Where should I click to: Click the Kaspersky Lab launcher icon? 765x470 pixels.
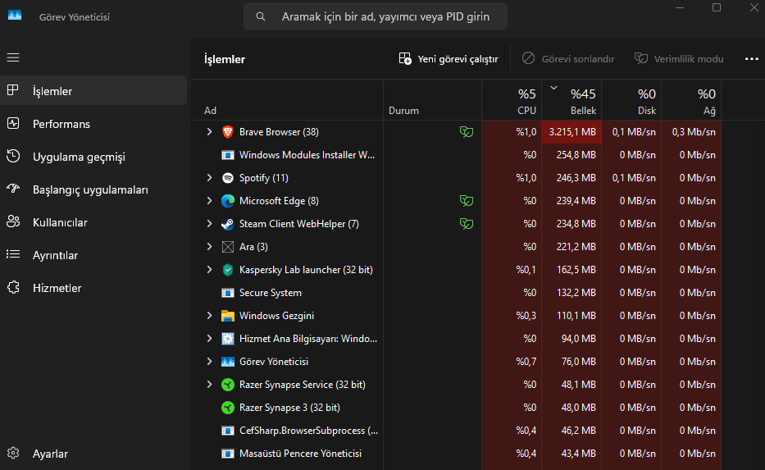click(x=228, y=270)
